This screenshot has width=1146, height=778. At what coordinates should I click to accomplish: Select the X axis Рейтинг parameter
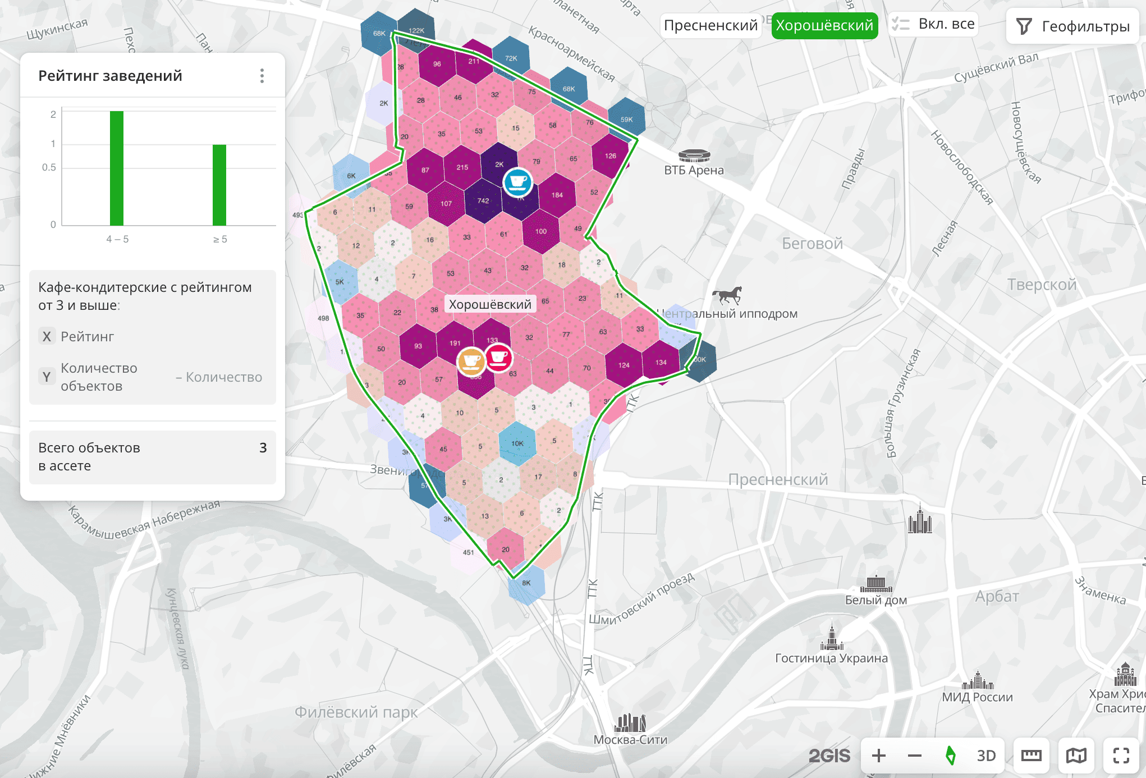tap(87, 337)
